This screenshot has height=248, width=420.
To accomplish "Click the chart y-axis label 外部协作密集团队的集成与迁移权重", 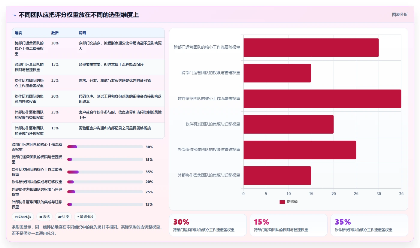I will [209, 175].
